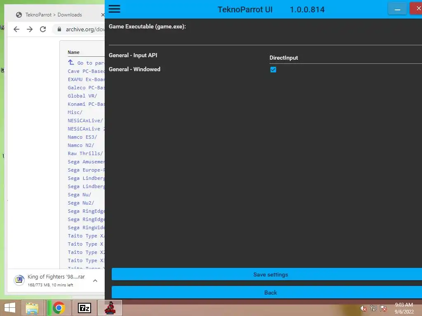Image resolution: width=422 pixels, height=316 pixels.
Task: Open the DirectInput Input API dropdown
Action: click(x=346, y=58)
